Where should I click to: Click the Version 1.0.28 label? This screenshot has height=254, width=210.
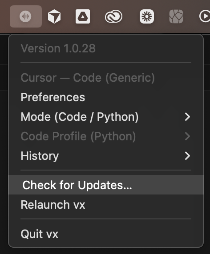tap(58, 48)
